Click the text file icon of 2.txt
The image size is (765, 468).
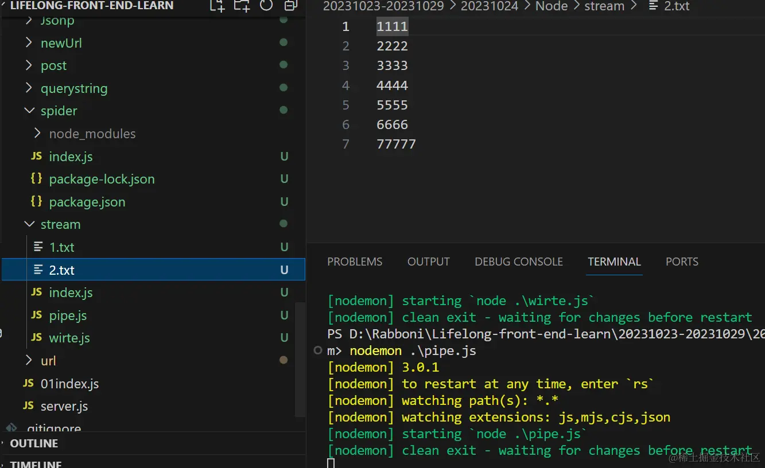point(38,270)
